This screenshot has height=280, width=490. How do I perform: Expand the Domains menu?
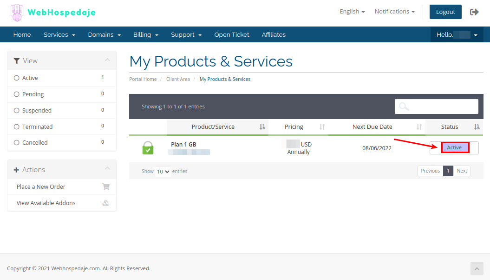point(105,35)
